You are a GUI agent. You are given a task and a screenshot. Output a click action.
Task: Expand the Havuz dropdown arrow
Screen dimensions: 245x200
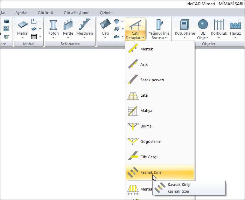(x=235, y=38)
